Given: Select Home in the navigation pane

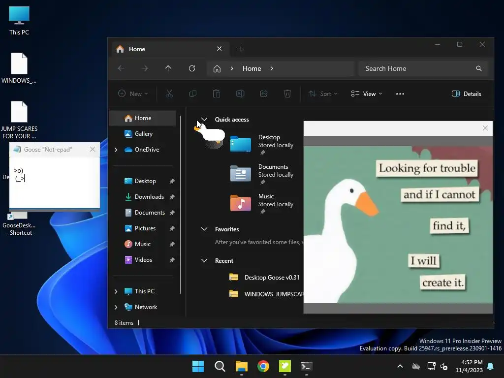Looking at the screenshot, I should pos(143,118).
